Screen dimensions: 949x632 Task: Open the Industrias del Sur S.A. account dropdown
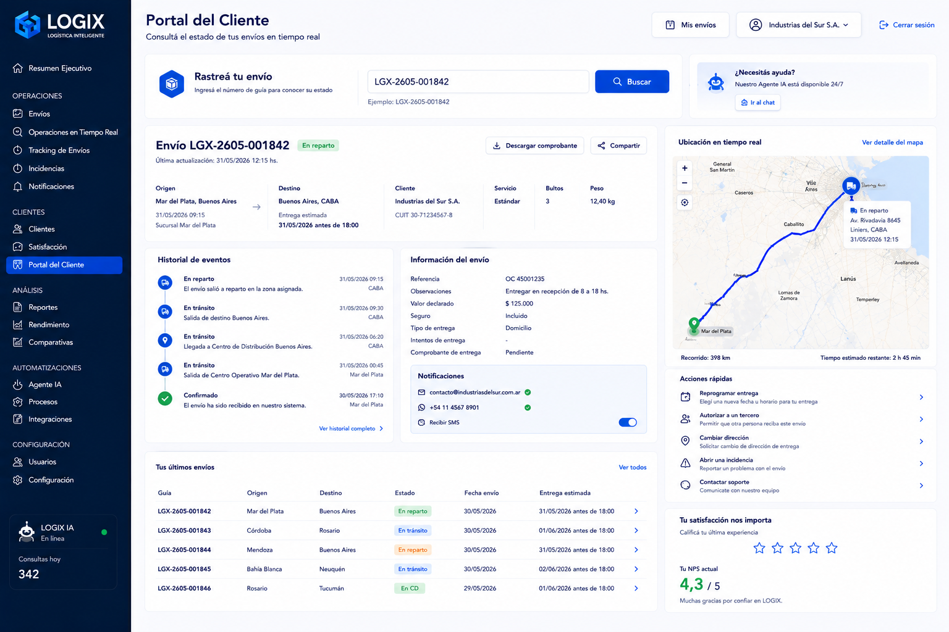click(x=799, y=25)
